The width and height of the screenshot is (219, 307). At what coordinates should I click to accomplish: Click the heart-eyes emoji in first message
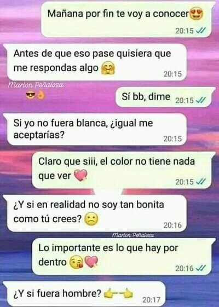pos(197,13)
